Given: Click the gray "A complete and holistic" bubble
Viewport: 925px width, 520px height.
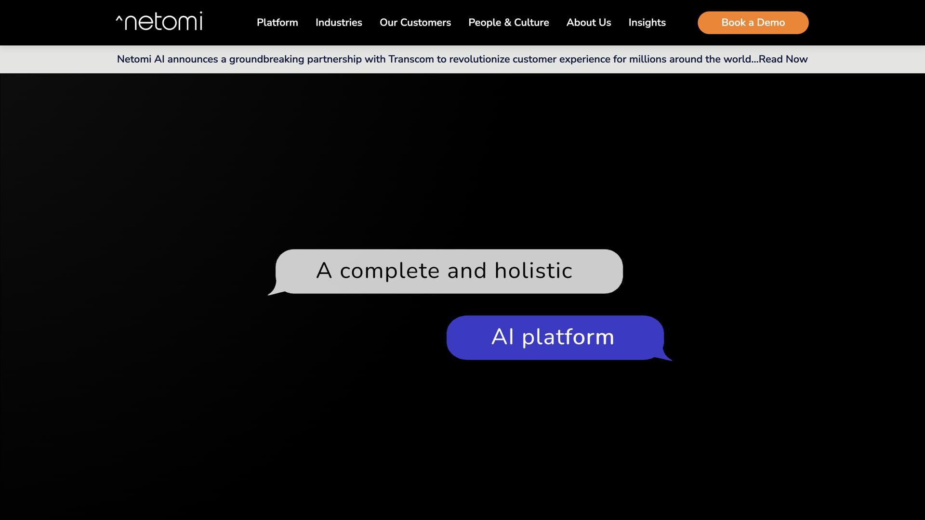Looking at the screenshot, I should (x=449, y=271).
